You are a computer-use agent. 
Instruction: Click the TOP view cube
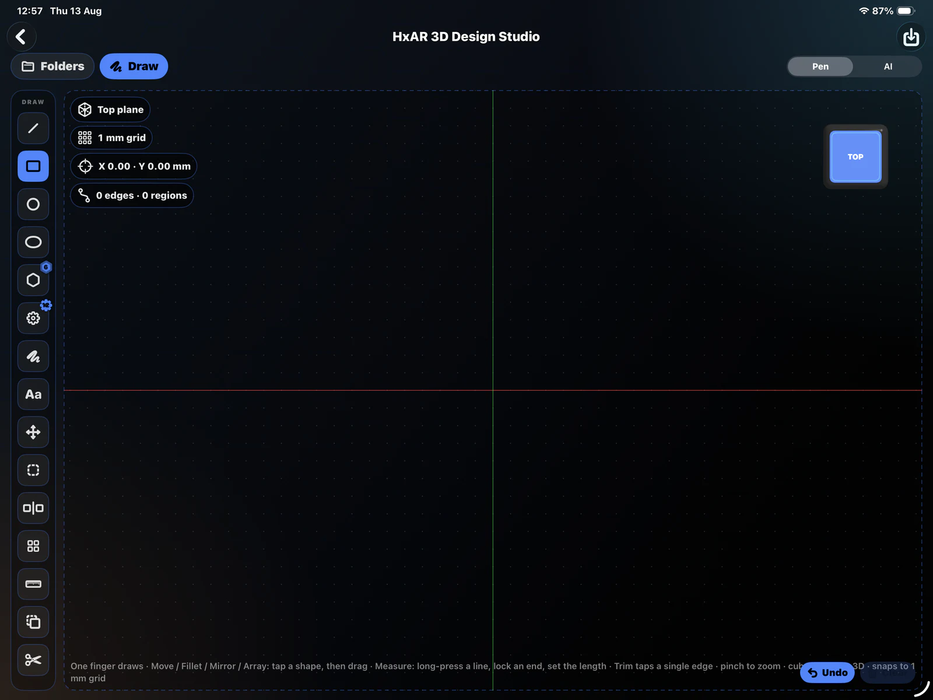click(855, 157)
